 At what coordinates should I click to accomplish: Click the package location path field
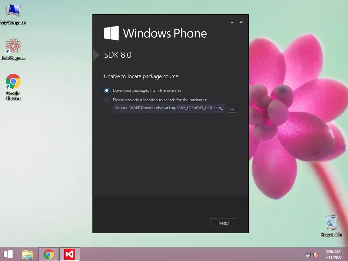pos(169,108)
